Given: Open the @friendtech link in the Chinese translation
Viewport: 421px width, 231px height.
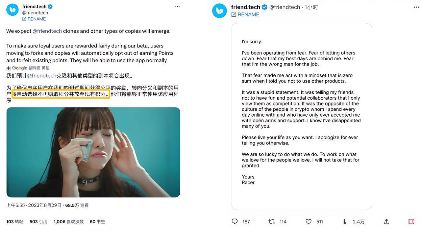Looking at the screenshot, I should [x=41, y=76].
